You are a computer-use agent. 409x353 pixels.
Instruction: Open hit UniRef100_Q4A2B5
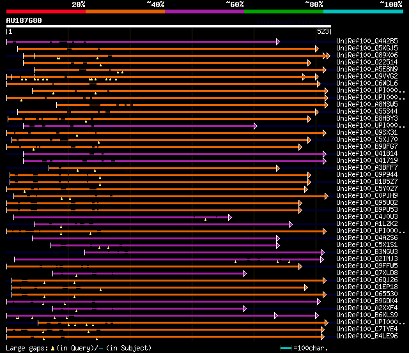pyautogui.click(x=367, y=41)
